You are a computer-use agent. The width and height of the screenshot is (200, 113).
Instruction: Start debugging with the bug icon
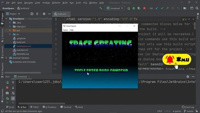[134, 8]
